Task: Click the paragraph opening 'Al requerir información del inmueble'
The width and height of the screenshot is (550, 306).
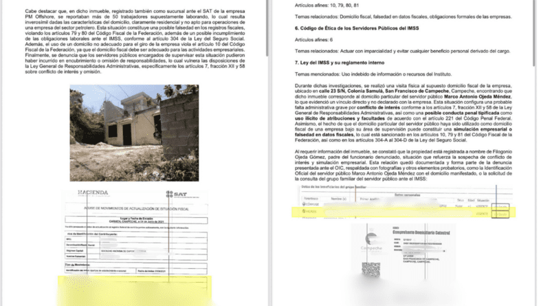Action: (x=403, y=165)
